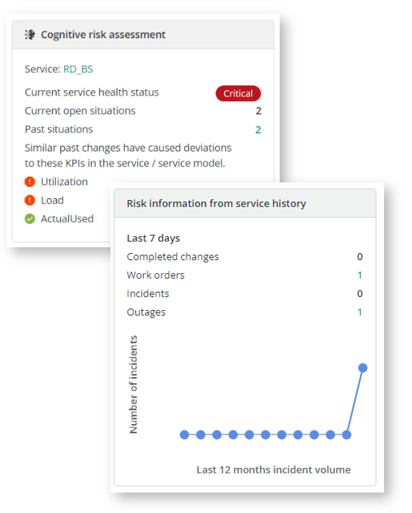Viewport: 412px width, 513px height.
Task: Click the red Load warning icon
Action: [x=30, y=200]
